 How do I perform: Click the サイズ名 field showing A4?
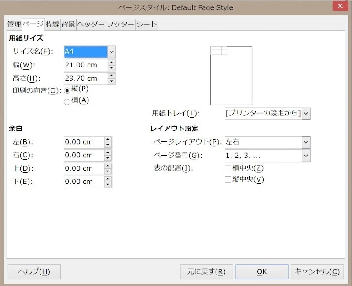point(85,52)
